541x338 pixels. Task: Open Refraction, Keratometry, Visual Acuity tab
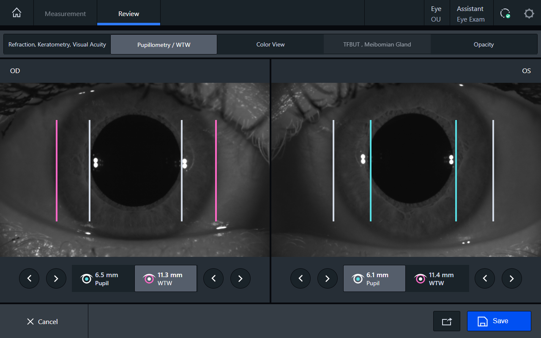pyautogui.click(x=57, y=44)
